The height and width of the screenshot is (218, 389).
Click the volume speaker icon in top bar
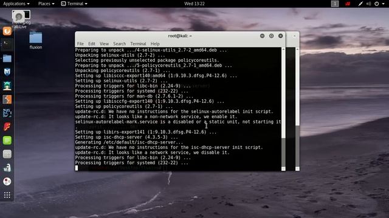coord(369,4)
